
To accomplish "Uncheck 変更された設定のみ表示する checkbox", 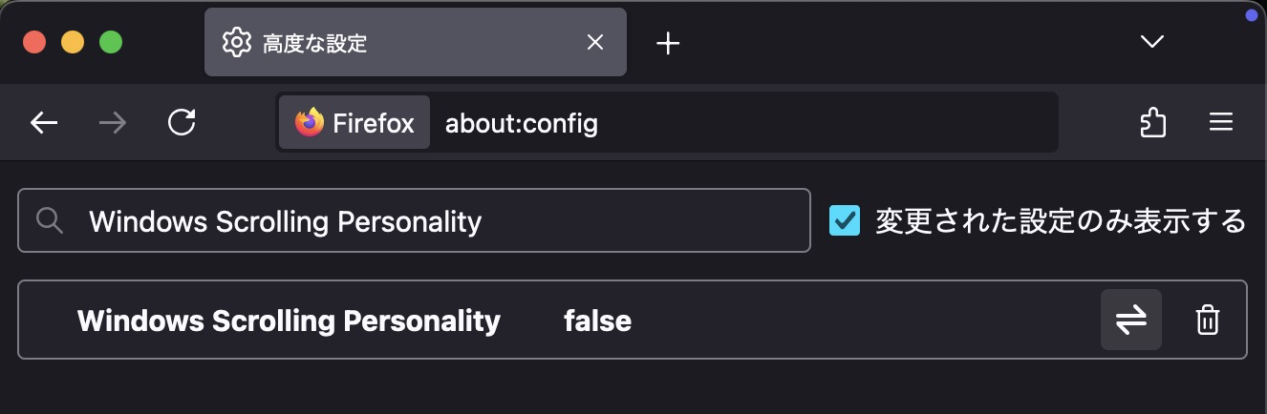I will [x=845, y=221].
